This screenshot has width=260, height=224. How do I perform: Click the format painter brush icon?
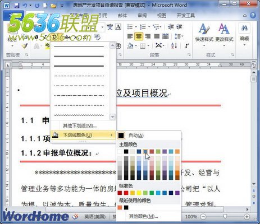click(x=25, y=45)
